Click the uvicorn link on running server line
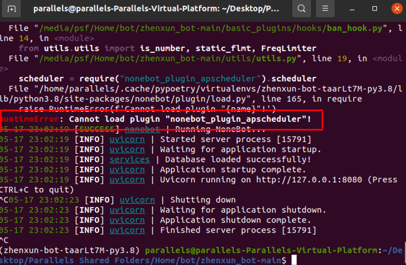 (127, 180)
